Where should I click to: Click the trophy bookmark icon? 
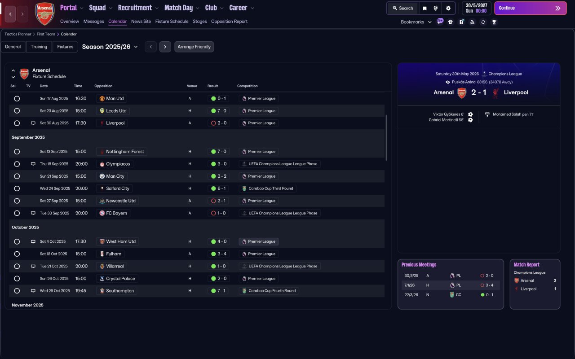[x=494, y=22]
